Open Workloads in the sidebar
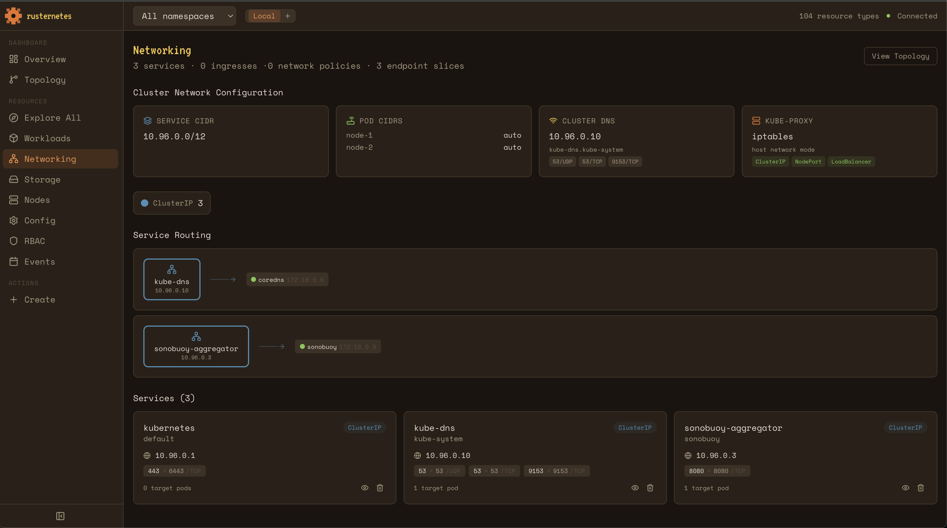This screenshot has width=947, height=528. [x=47, y=138]
